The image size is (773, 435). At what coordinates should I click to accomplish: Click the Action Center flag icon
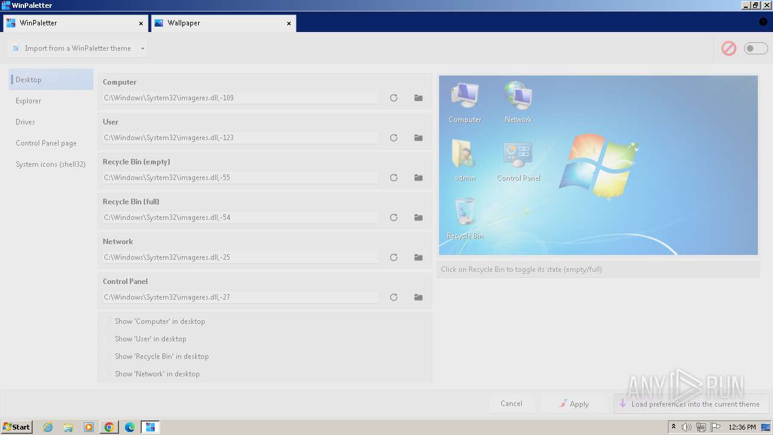[716, 427]
